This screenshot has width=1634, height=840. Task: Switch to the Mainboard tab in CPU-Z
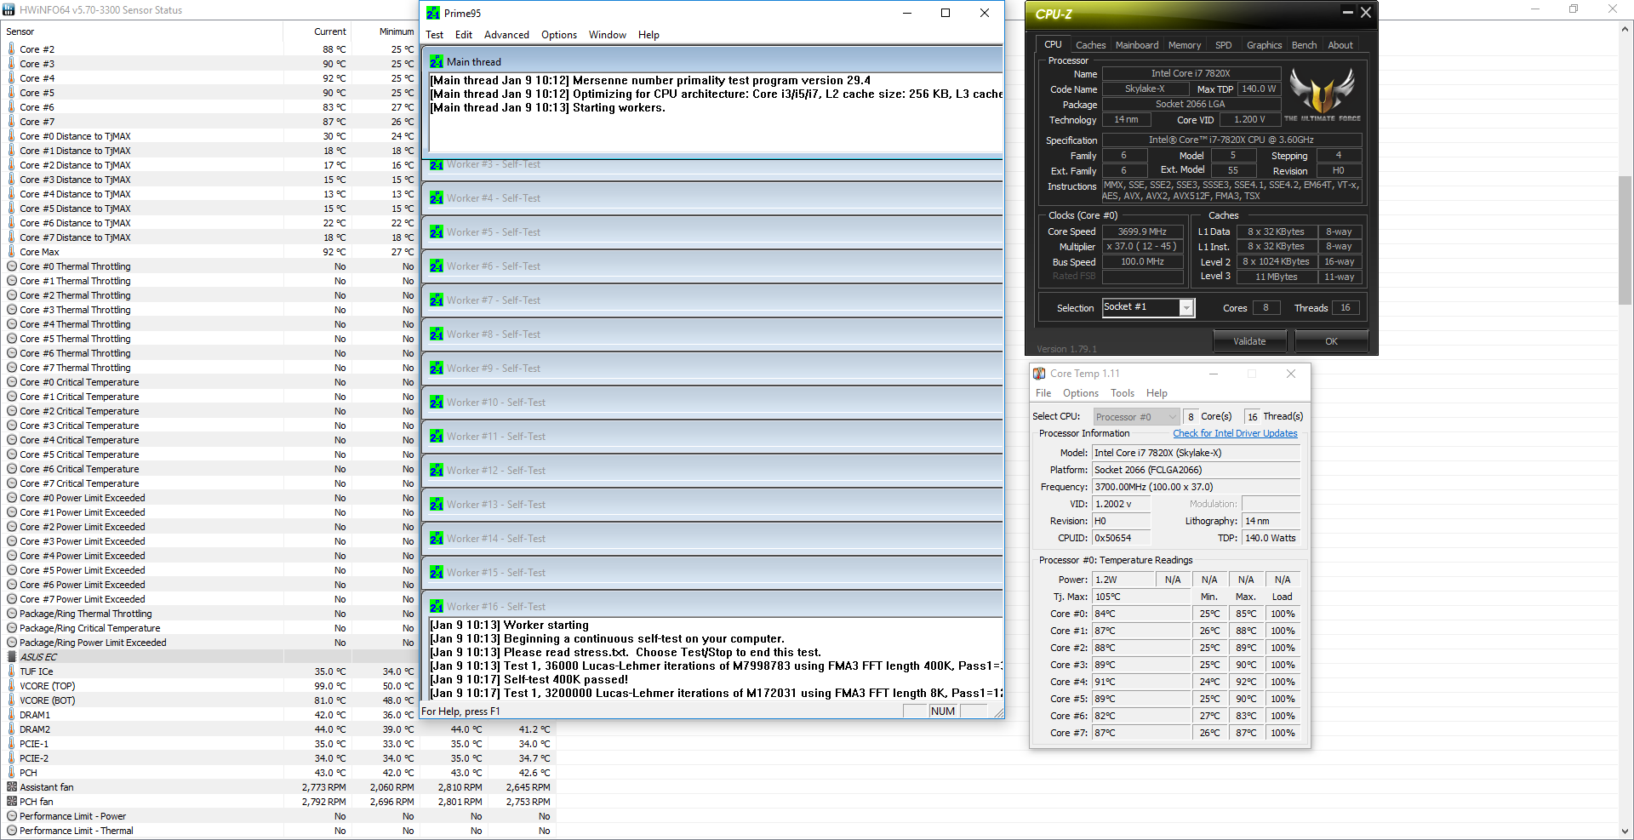1137,45
